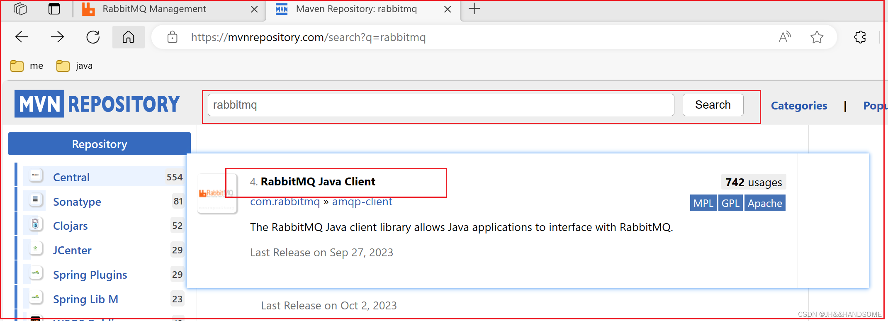The width and height of the screenshot is (888, 321).
Task: View site information lock icon
Action: click(173, 37)
